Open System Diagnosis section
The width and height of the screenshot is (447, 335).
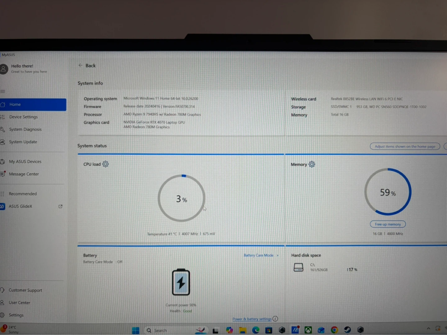click(x=25, y=129)
